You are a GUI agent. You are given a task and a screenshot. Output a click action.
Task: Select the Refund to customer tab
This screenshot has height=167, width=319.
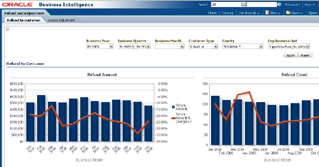23,20
